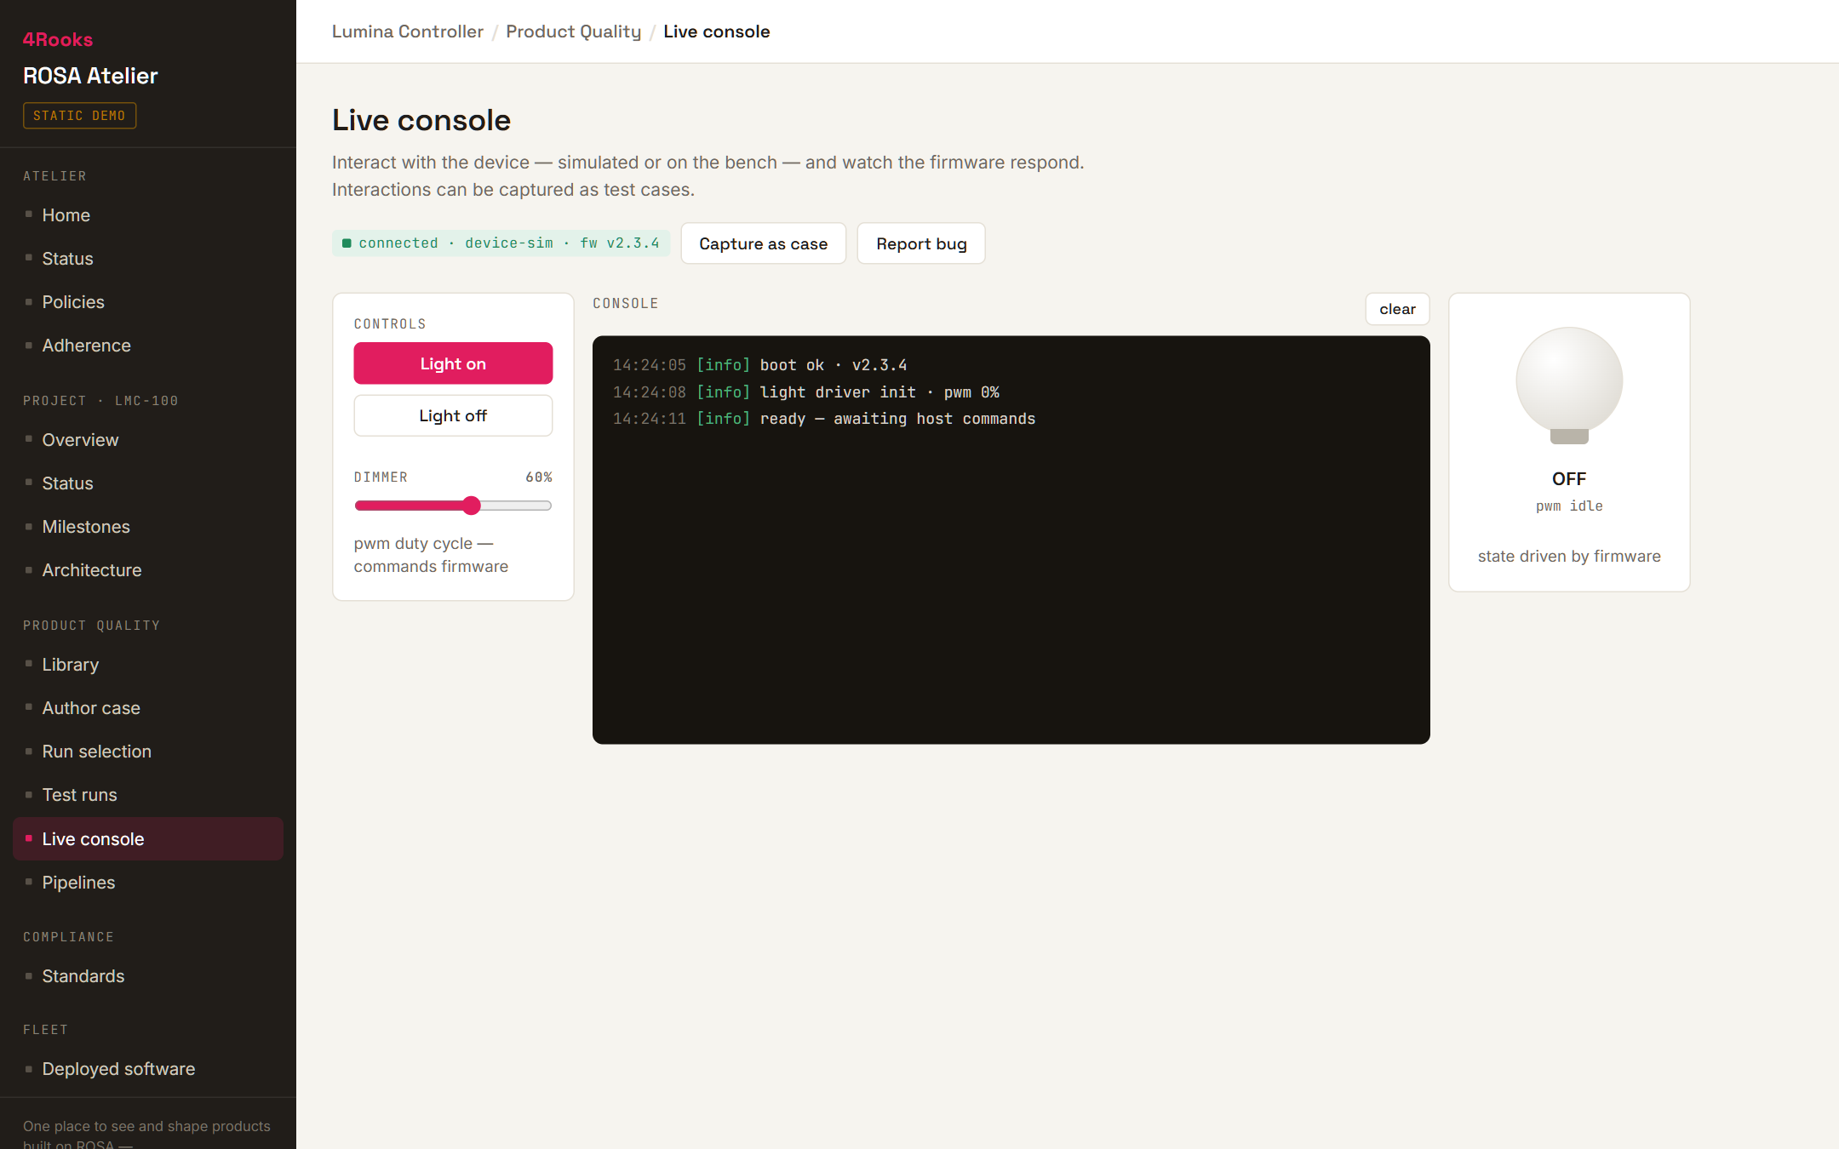Click the OFF state label
The image size is (1839, 1149).
click(1569, 478)
